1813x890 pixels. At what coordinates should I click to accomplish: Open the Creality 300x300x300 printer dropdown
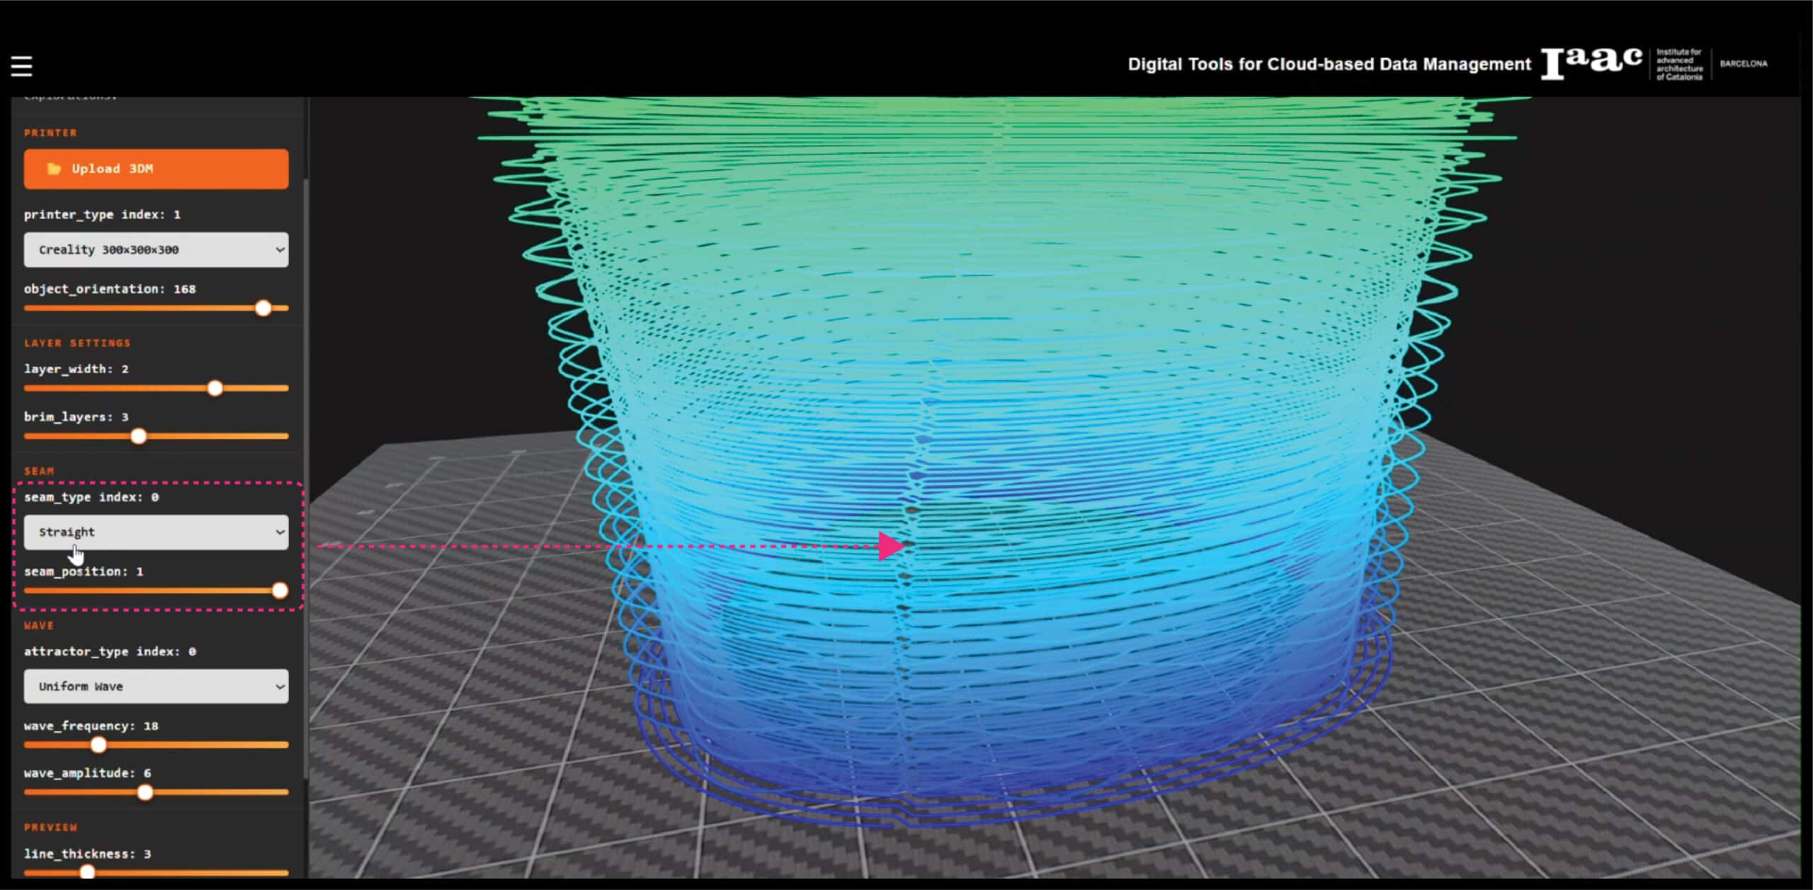pyautogui.click(x=156, y=249)
